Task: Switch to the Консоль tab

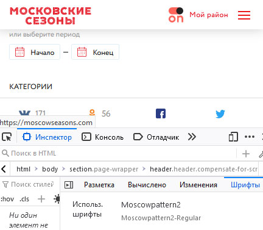Action: pyautogui.click(x=102, y=137)
